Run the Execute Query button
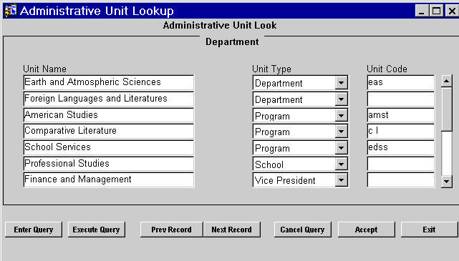The height and width of the screenshot is (261, 459). point(96,230)
